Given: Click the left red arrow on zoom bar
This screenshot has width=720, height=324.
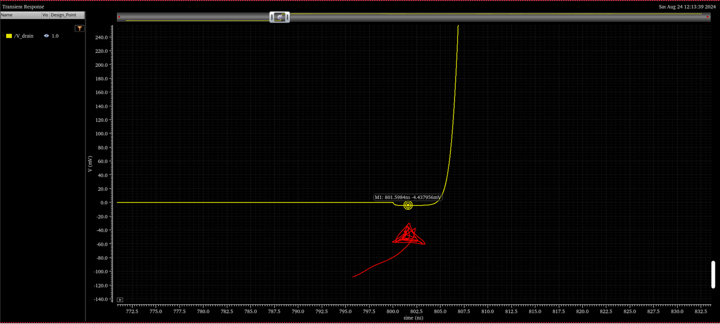Looking at the screenshot, I should (x=119, y=17).
